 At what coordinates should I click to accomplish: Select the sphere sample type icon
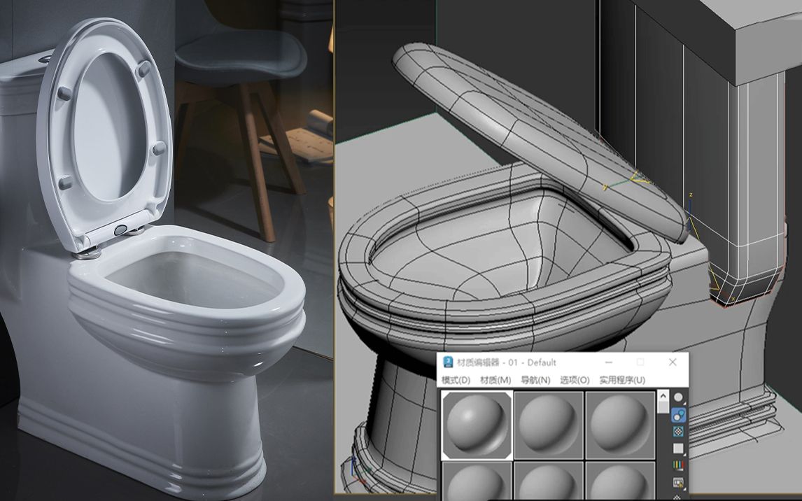(x=678, y=397)
